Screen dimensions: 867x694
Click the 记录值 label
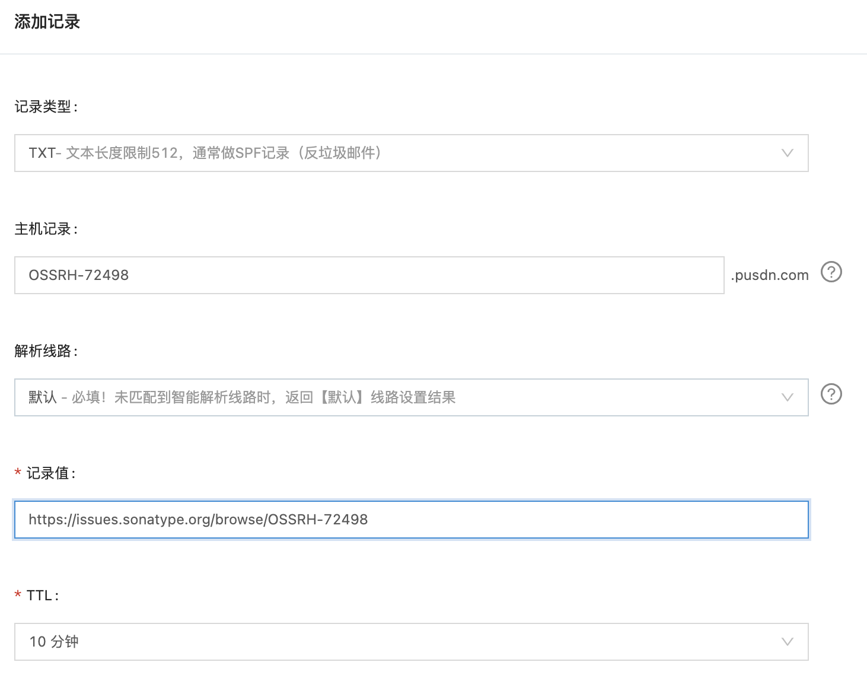pyautogui.click(x=50, y=473)
